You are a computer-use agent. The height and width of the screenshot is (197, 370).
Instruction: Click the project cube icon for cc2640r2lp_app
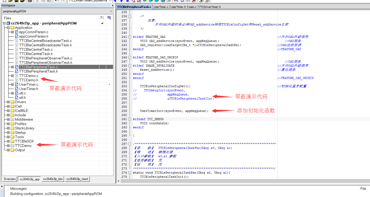8,23
